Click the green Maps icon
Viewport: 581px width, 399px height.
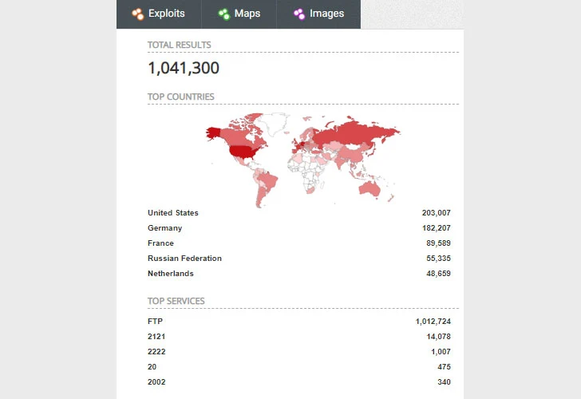(x=223, y=14)
